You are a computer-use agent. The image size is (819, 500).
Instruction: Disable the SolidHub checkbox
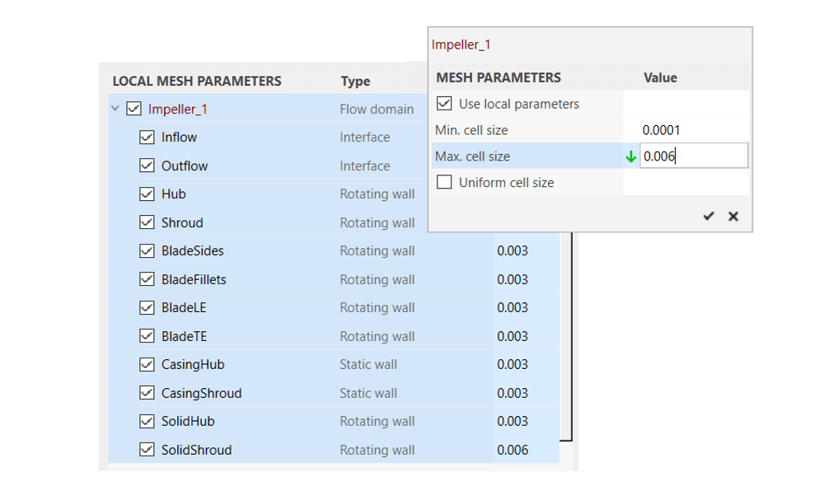click(147, 421)
